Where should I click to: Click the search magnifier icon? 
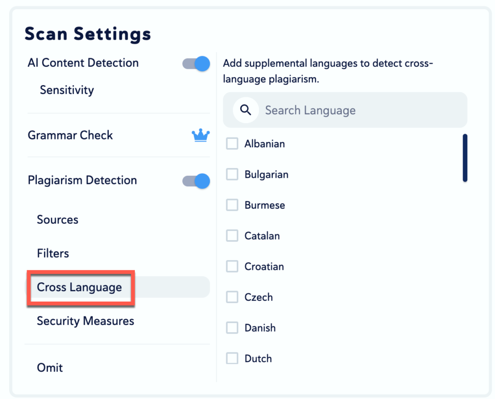(246, 110)
